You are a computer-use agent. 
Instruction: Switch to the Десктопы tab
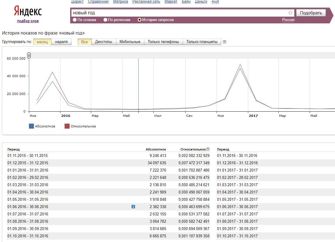104,42
